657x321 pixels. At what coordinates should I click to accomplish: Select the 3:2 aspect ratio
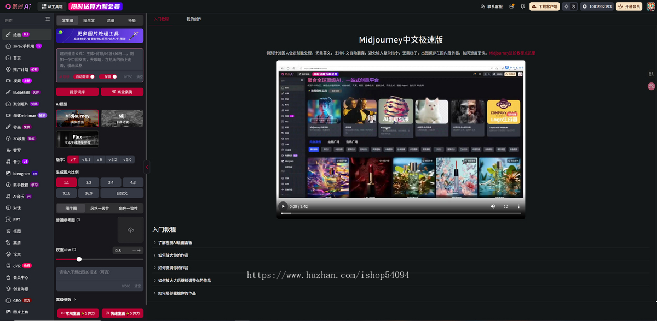[89, 182]
